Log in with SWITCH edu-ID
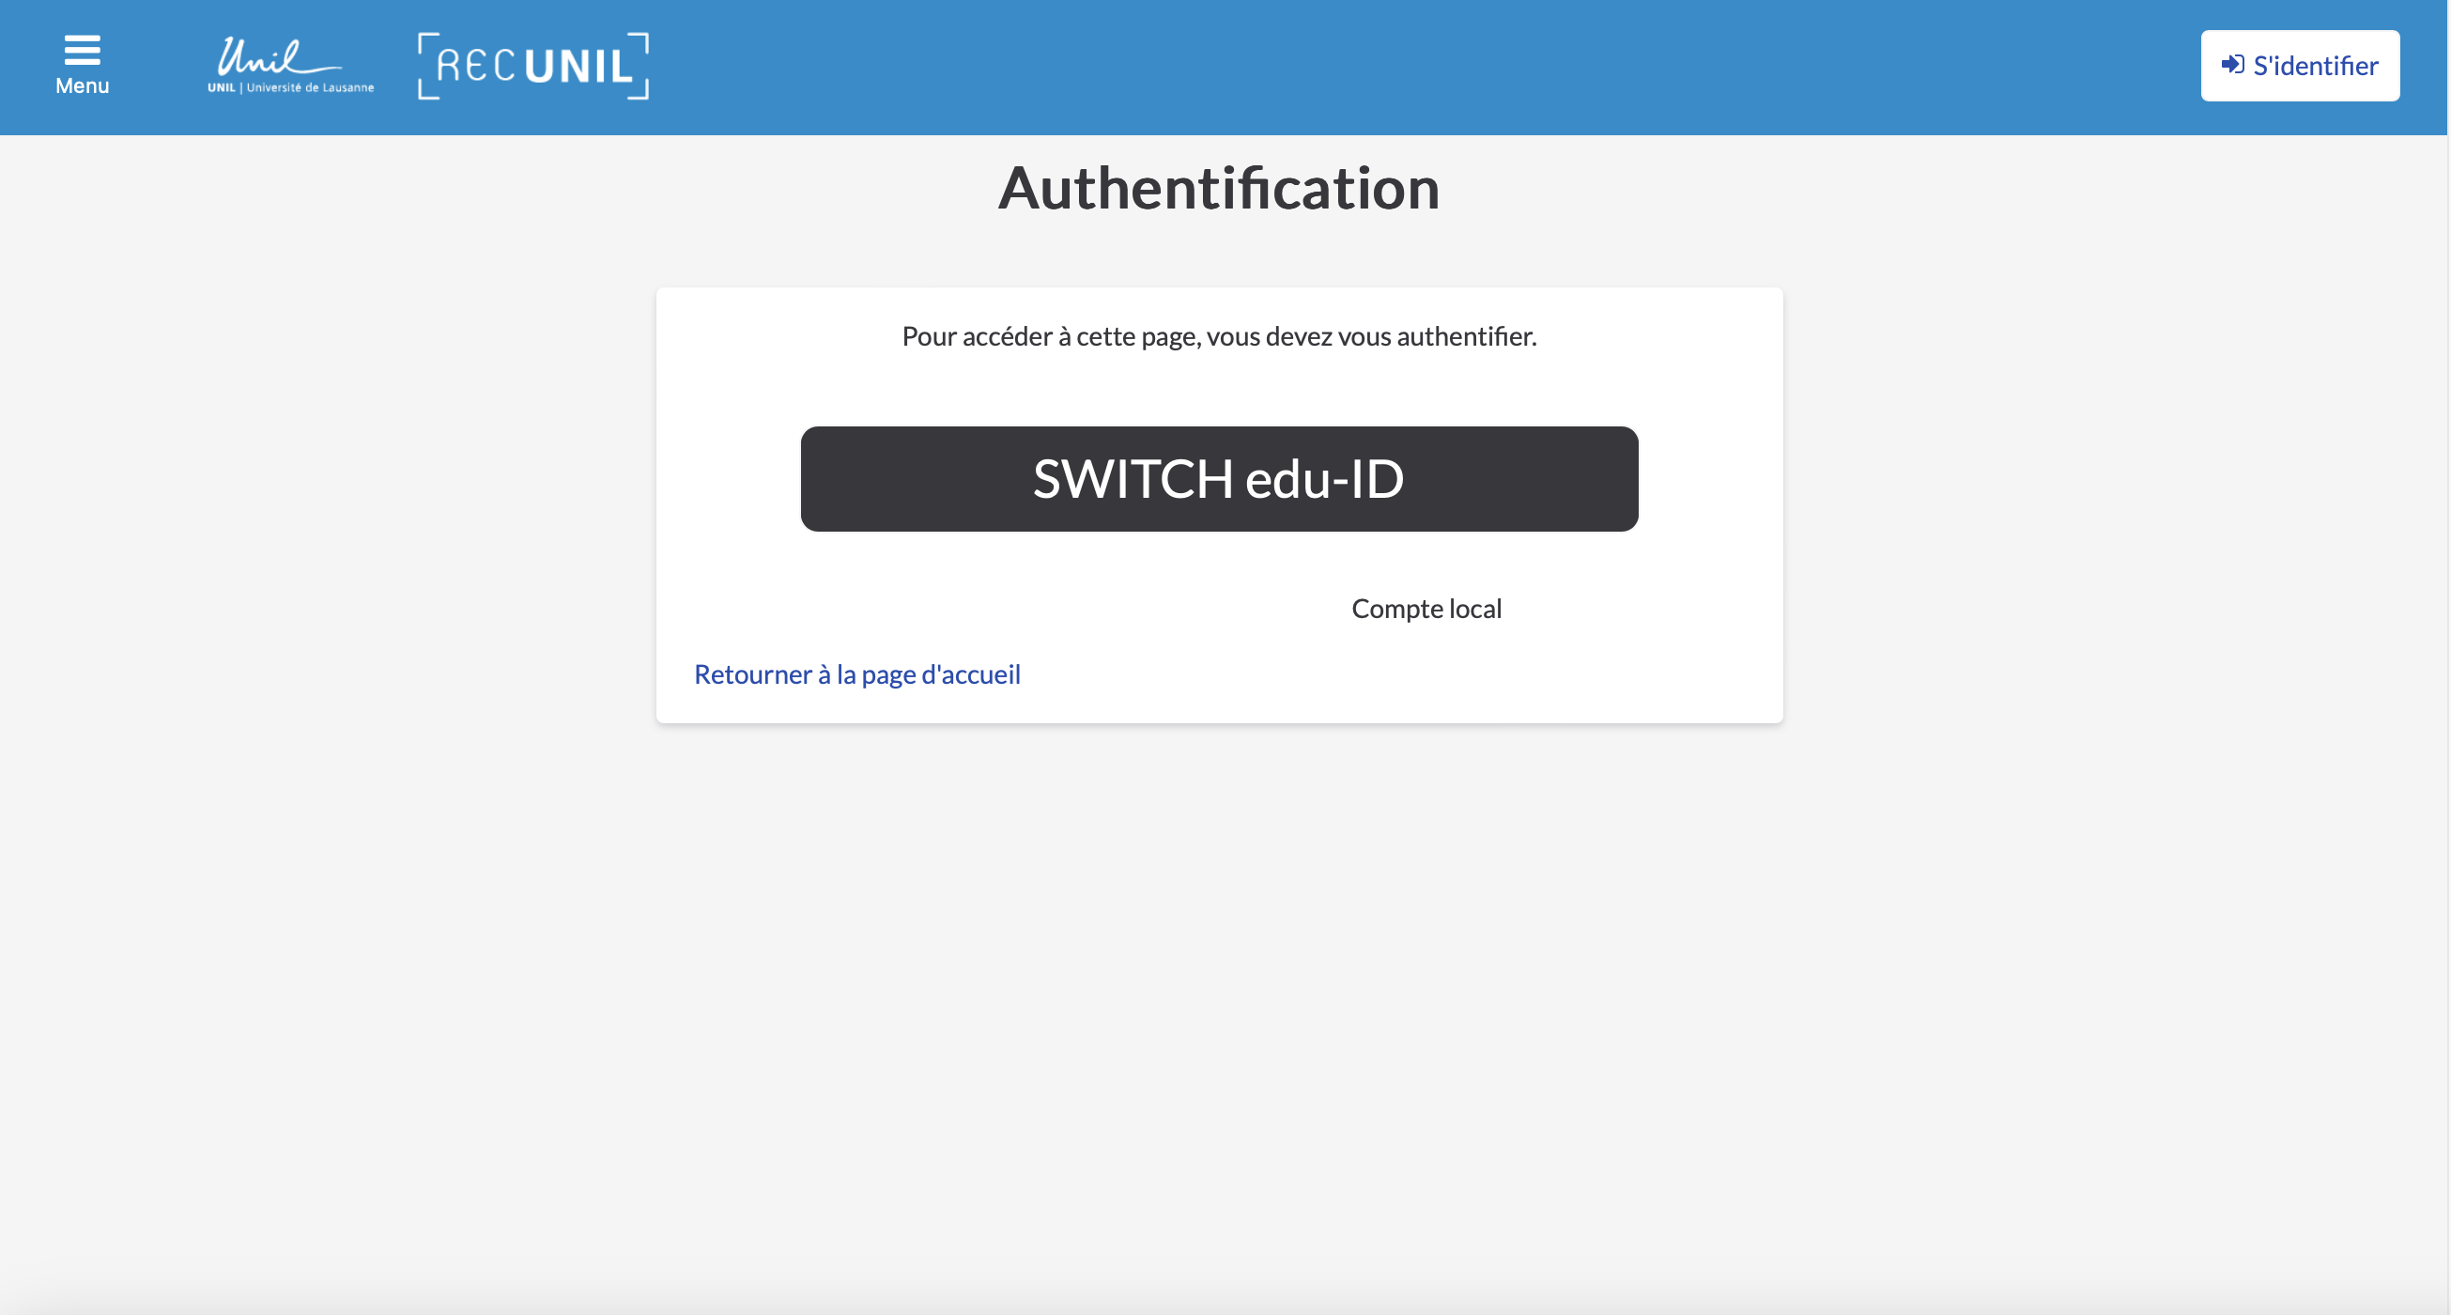Viewport: 2451px width, 1315px height. [1219, 479]
